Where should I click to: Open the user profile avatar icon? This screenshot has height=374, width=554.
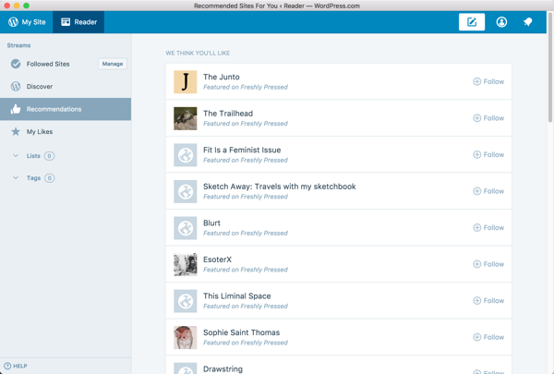(x=501, y=22)
